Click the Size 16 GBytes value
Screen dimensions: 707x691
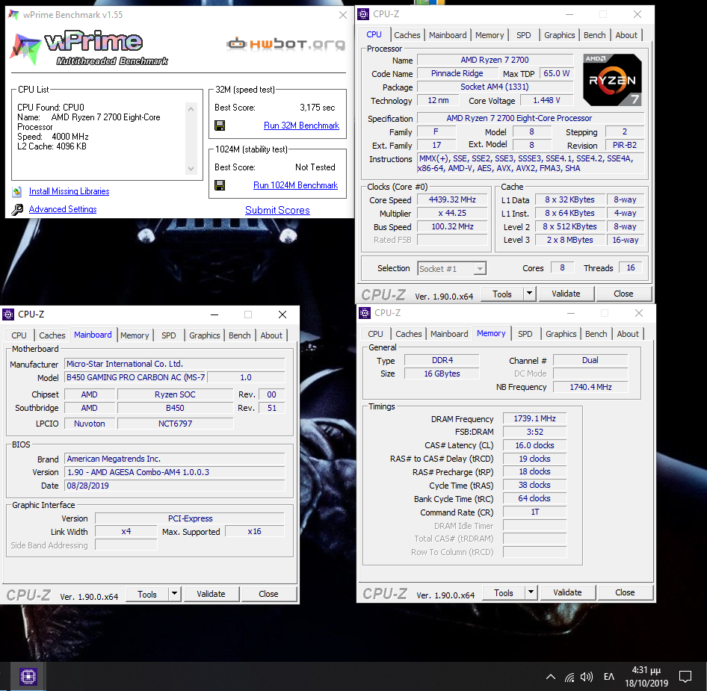pos(442,374)
